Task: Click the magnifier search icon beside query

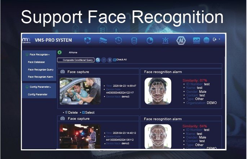Action: [x=98, y=60]
